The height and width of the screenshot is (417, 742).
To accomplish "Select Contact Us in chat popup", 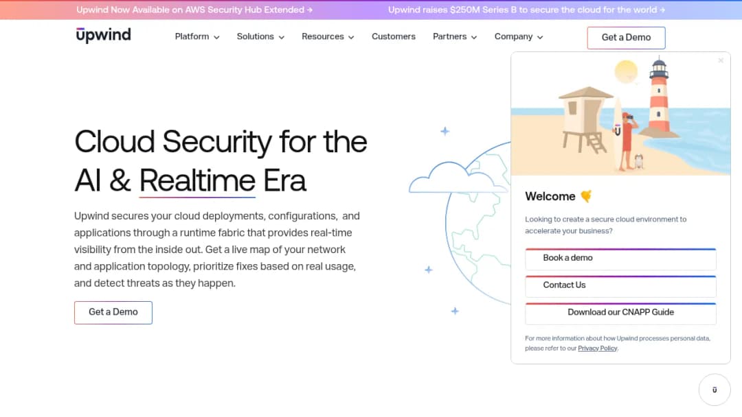I will pos(620,286).
